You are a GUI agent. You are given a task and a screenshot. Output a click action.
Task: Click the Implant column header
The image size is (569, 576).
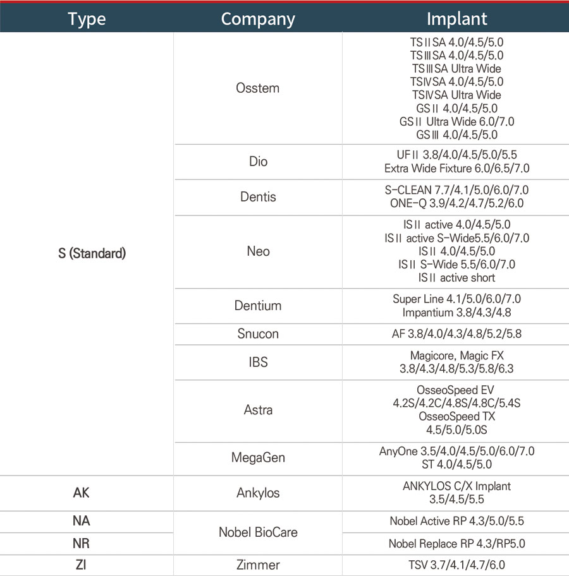[456, 19]
